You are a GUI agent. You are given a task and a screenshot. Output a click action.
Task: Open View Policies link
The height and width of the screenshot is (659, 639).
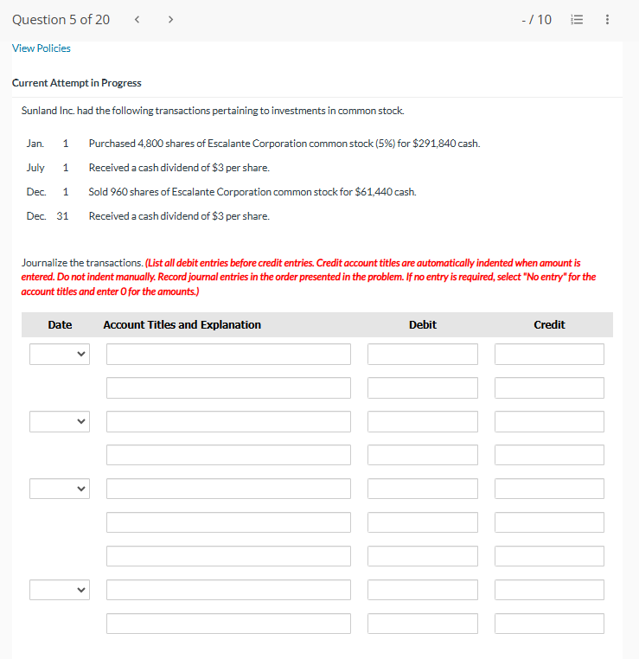(42, 48)
